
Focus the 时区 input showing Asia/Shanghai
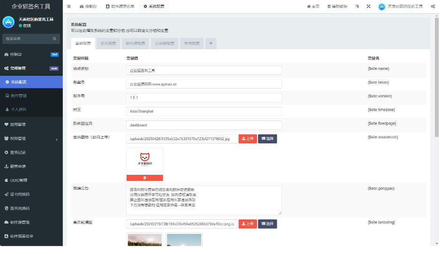pyautogui.click(x=204, y=111)
